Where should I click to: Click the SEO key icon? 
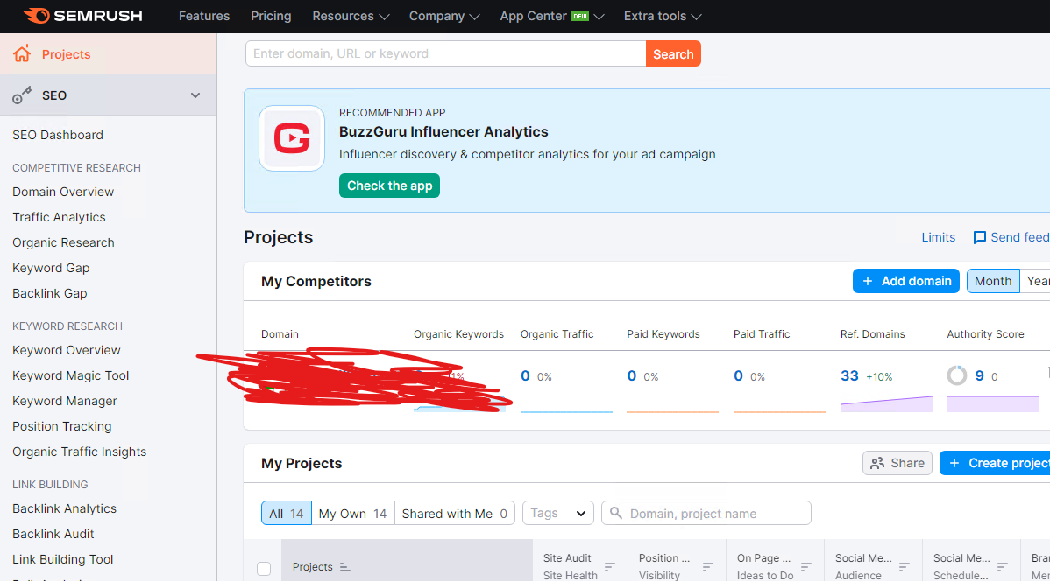(22, 95)
